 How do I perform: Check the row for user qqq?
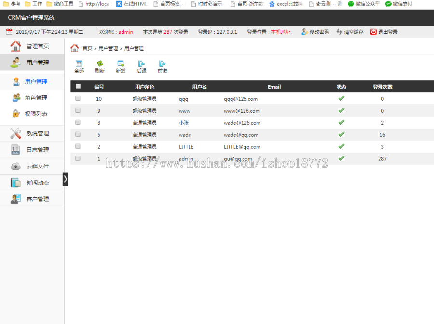coord(78,98)
